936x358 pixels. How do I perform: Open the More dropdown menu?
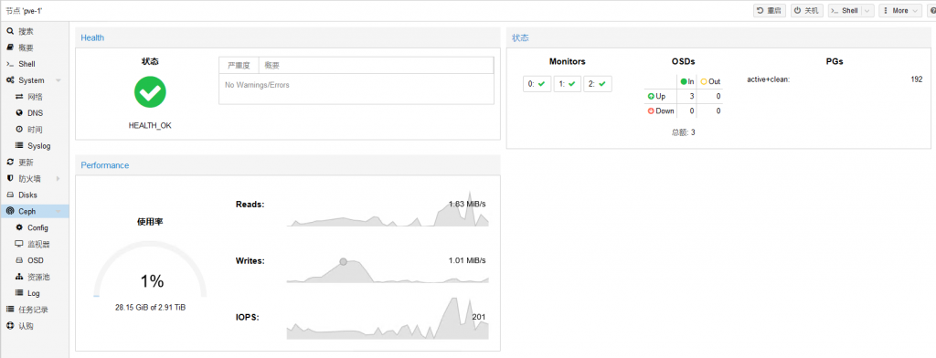899,11
